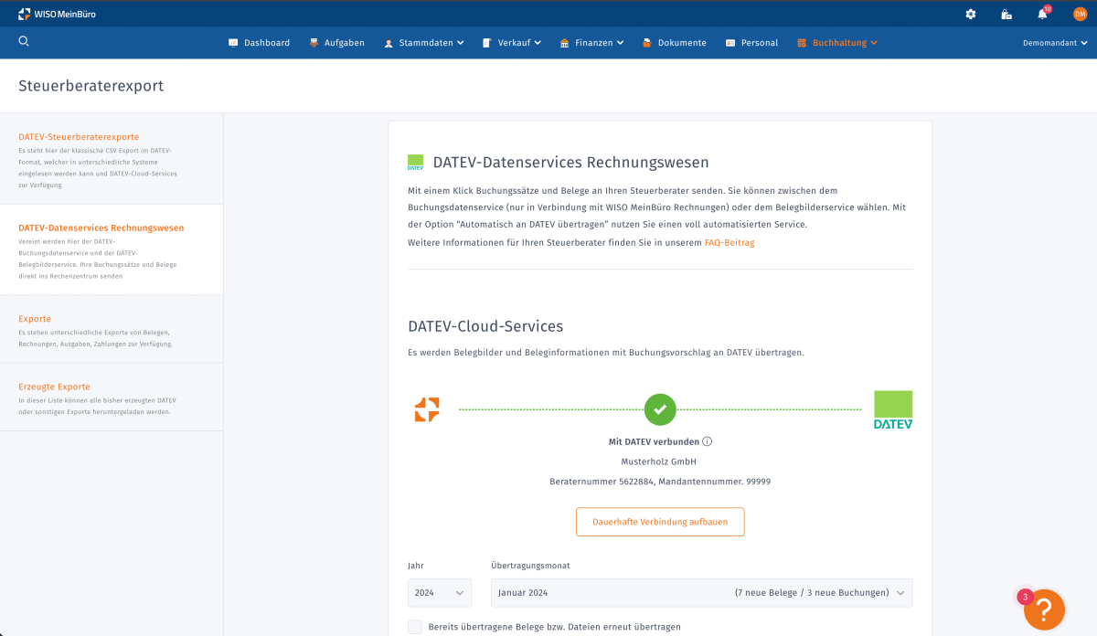Click the small DATEV logo beside the heading
Image resolution: width=1097 pixels, height=636 pixels.
416,163
